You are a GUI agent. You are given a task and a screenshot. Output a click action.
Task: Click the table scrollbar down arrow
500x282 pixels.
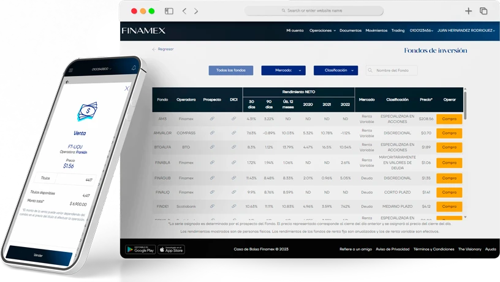465,217
